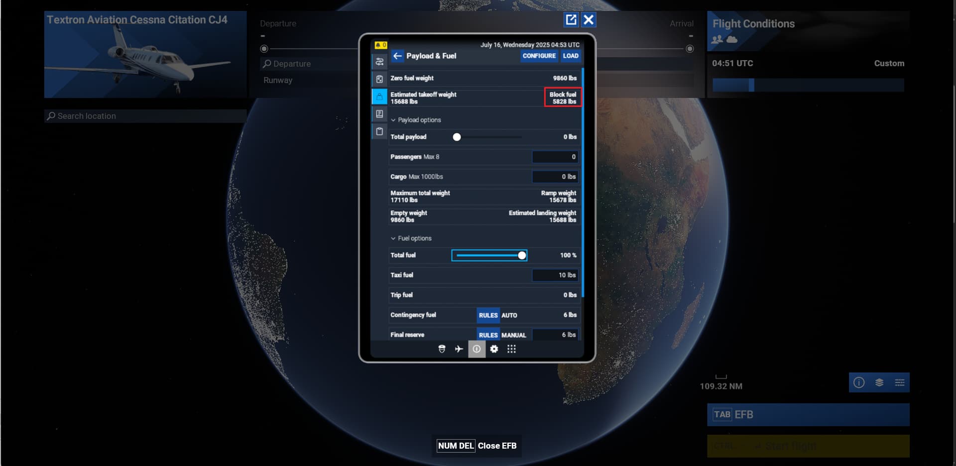The height and width of the screenshot is (466, 956).
Task: Open the dice clipboard icon in EFB sidebar
Action: point(379,79)
